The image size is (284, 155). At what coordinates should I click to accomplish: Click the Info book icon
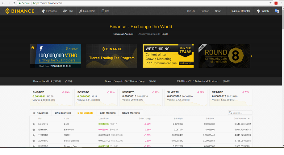point(102,11)
